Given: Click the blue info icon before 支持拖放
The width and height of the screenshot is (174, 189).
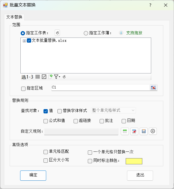Looking at the screenshot, I should [x=121, y=33].
